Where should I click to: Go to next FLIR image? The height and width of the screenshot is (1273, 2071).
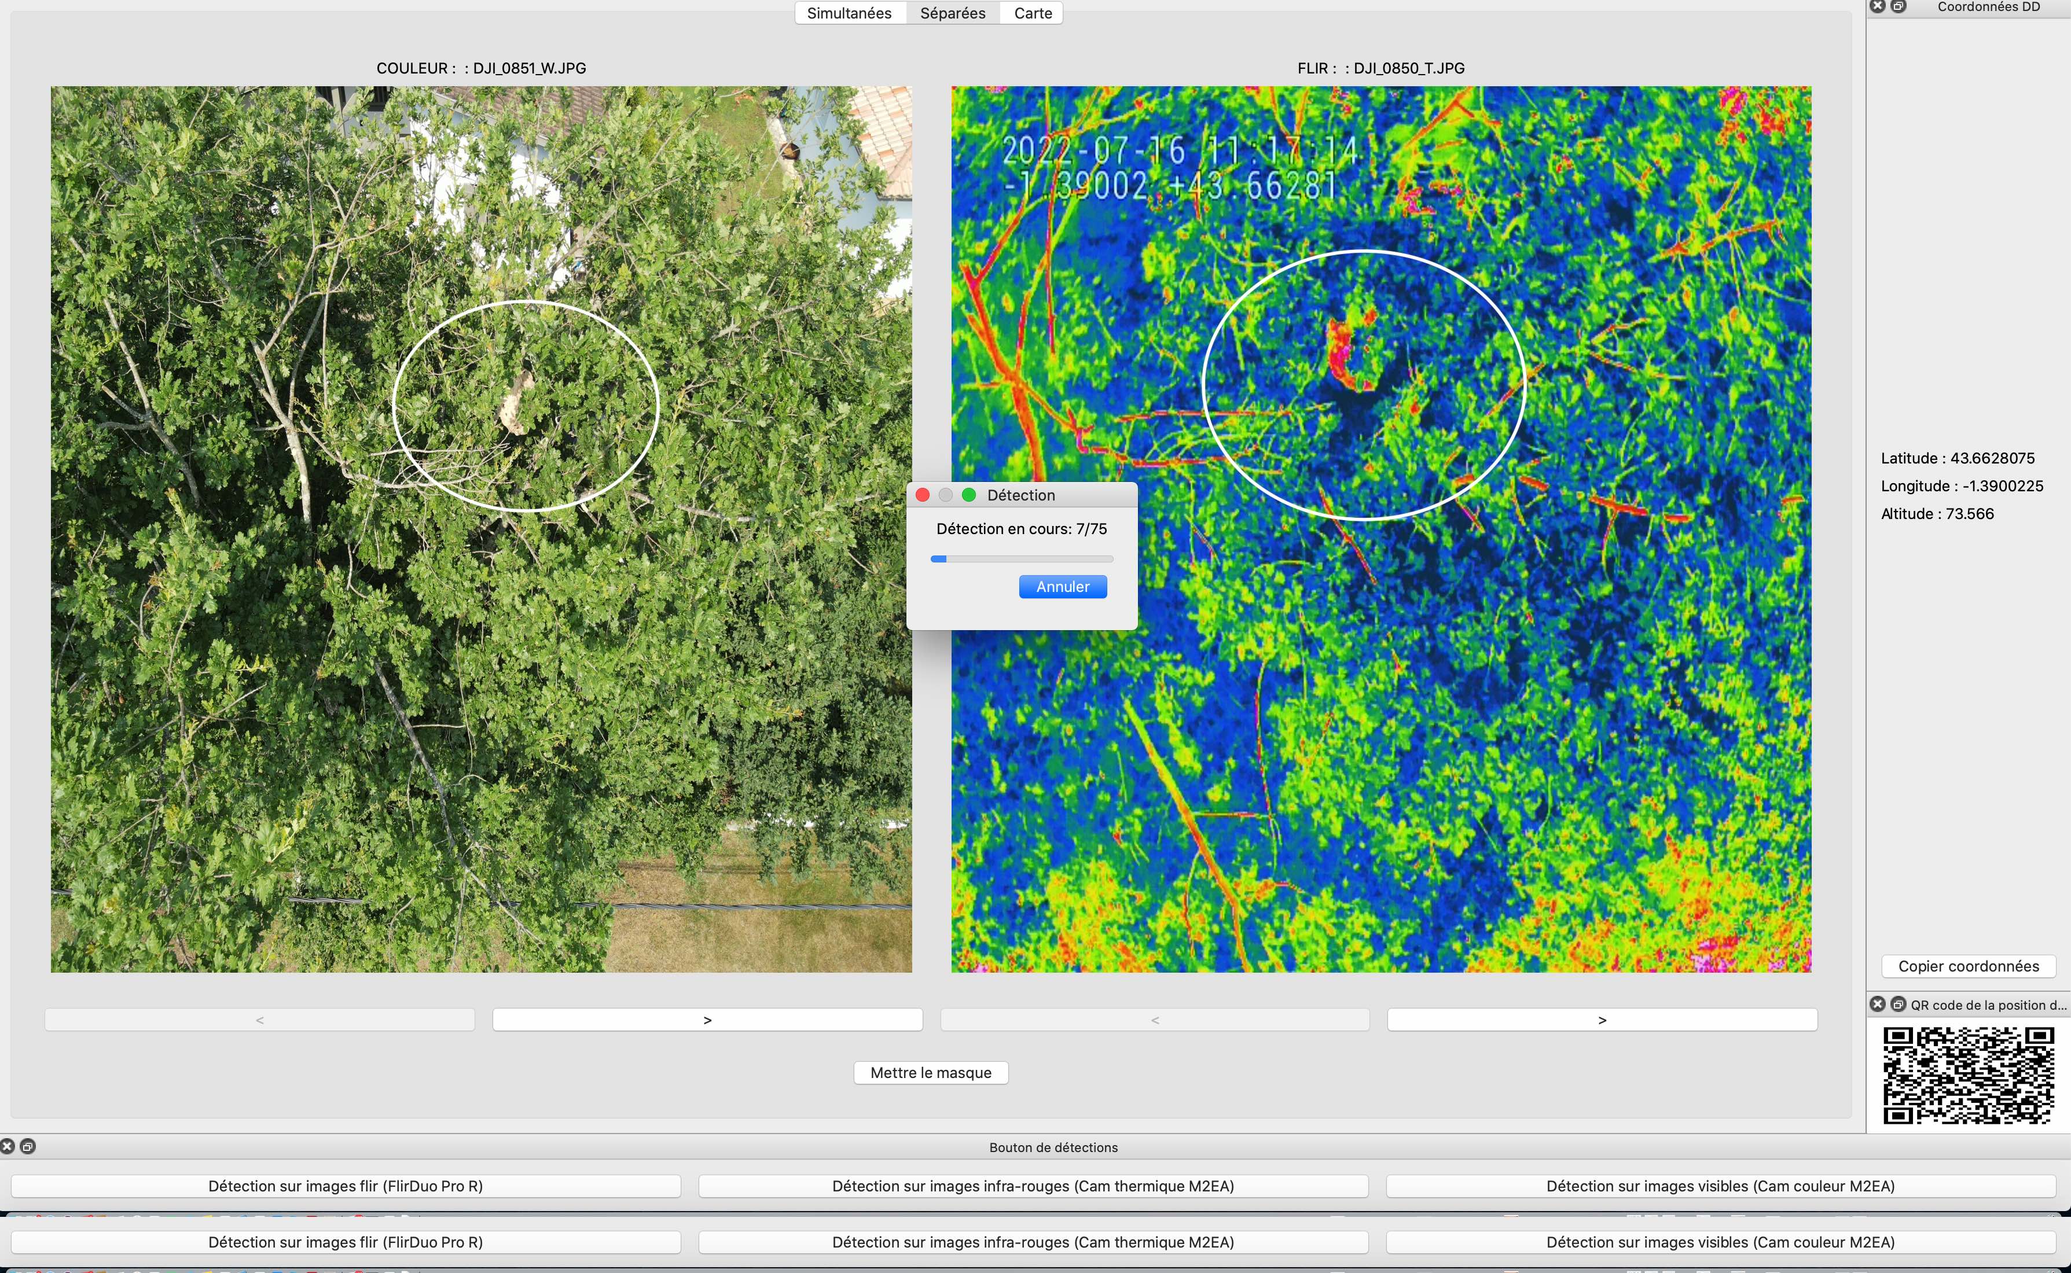coord(1602,1020)
